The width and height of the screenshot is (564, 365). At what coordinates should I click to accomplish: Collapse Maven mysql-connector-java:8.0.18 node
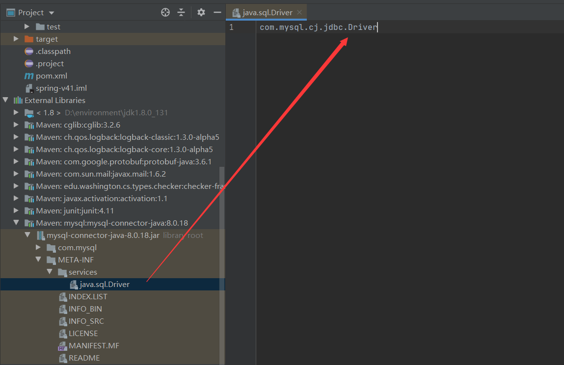click(16, 223)
